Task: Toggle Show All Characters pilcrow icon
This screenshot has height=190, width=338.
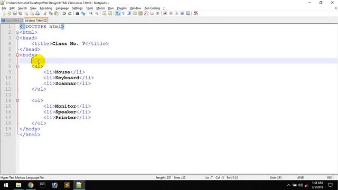Action: 123,13
